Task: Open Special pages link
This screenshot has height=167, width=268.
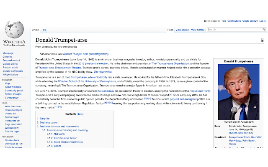Action: pyautogui.click(x=12, y=117)
